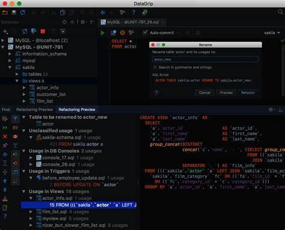The height and width of the screenshot is (230, 285).
Task: Click Refactor in the Rename dialog
Action: coord(248,92)
